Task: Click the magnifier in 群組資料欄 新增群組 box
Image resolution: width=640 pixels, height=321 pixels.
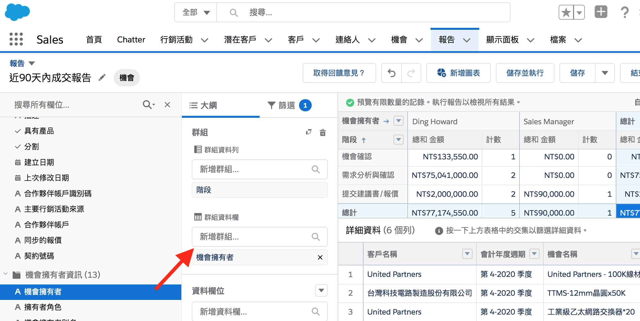Action: [316, 237]
